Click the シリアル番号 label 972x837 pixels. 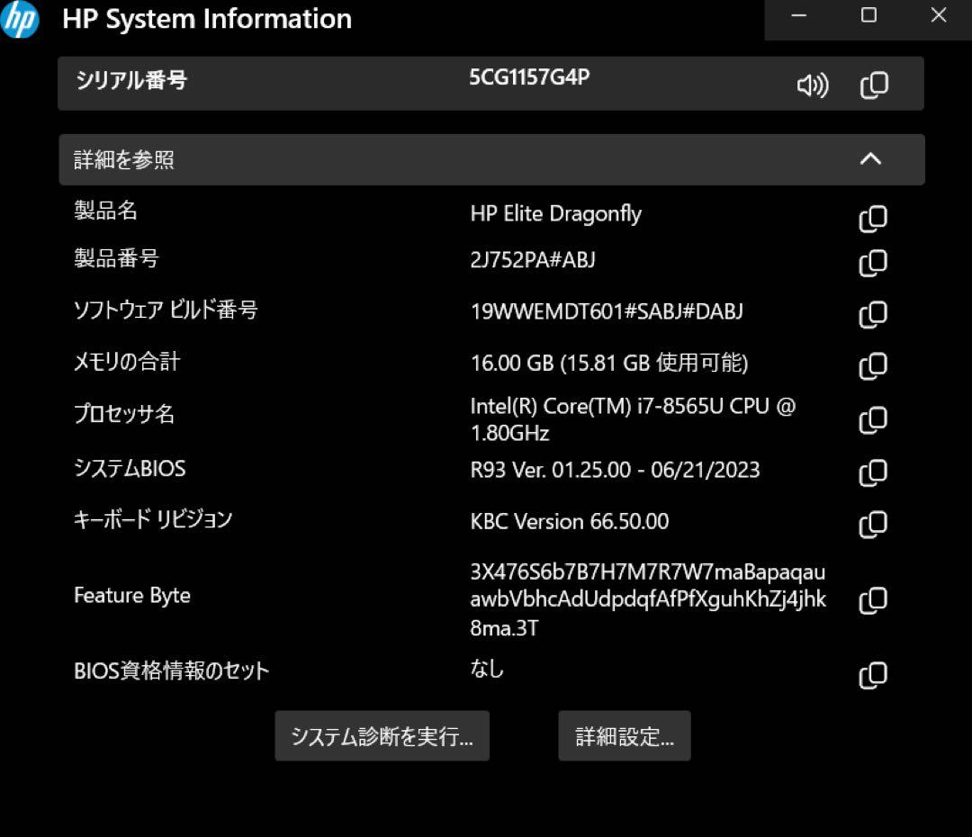130,81
